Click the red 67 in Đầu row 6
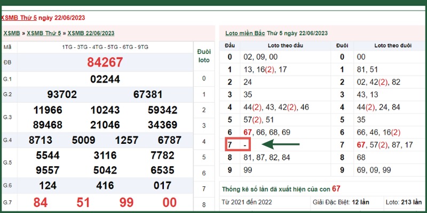This screenshot has height=213, width=427. (x=248, y=133)
